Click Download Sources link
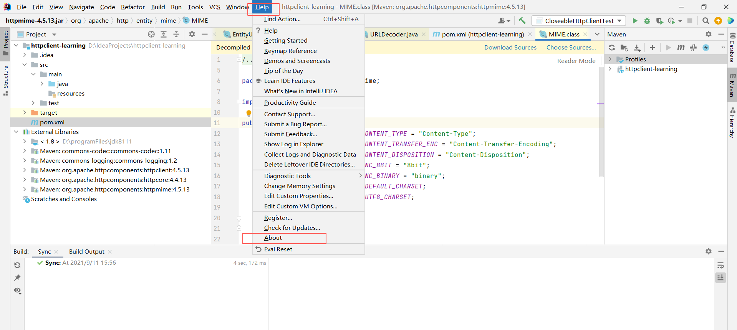Viewport: 737px width, 330px height. (510, 47)
